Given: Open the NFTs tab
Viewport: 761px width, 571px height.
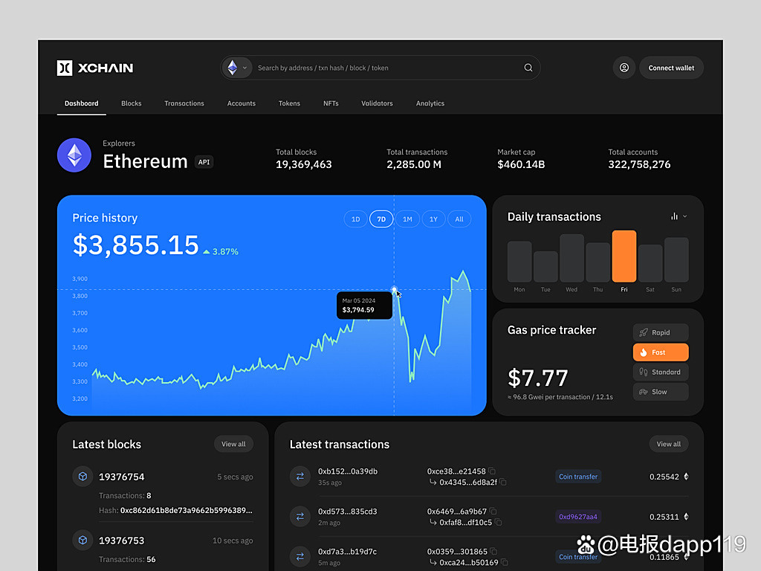Looking at the screenshot, I should 331,103.
